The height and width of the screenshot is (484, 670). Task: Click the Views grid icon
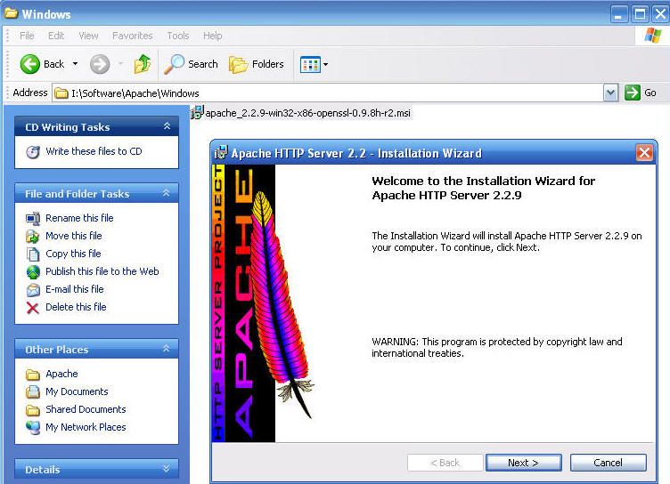point(310,64)
